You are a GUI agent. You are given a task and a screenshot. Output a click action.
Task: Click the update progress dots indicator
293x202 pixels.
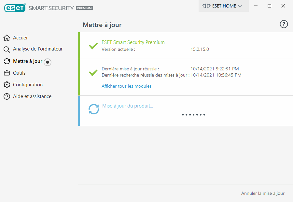pos(194,115)
